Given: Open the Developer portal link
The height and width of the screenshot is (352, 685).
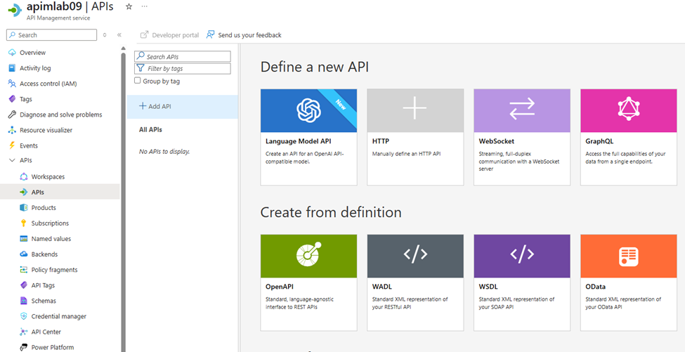Looking at the screenshot, I should coord(169,35).
